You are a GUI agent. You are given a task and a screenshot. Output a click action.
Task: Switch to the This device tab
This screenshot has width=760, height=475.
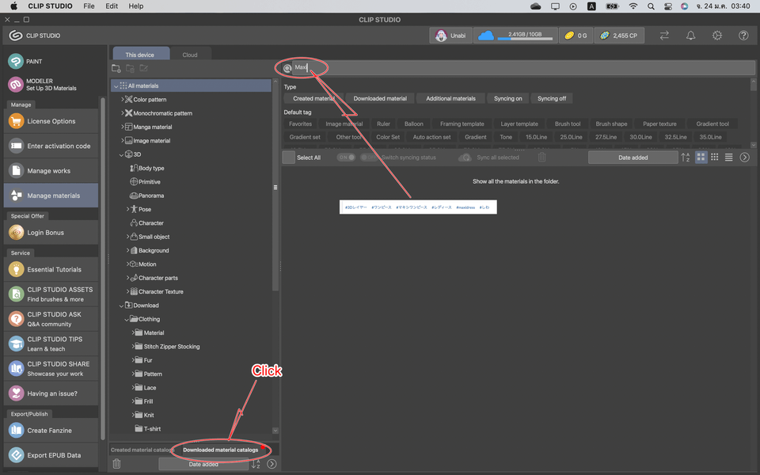tap(141, 54)
